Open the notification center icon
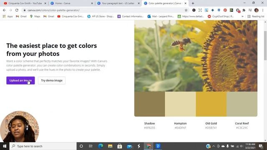The height and width of the screenshot is (150, 267). tap(261, 146)
